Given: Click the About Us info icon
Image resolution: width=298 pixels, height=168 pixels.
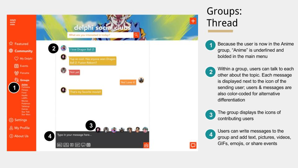Looking at the screenshot, I should 11,136.
